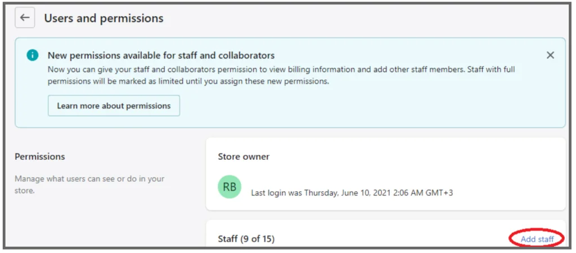576x253 pixels.
Task: Click the RB store owner avatar
Action: pos(229,187)
